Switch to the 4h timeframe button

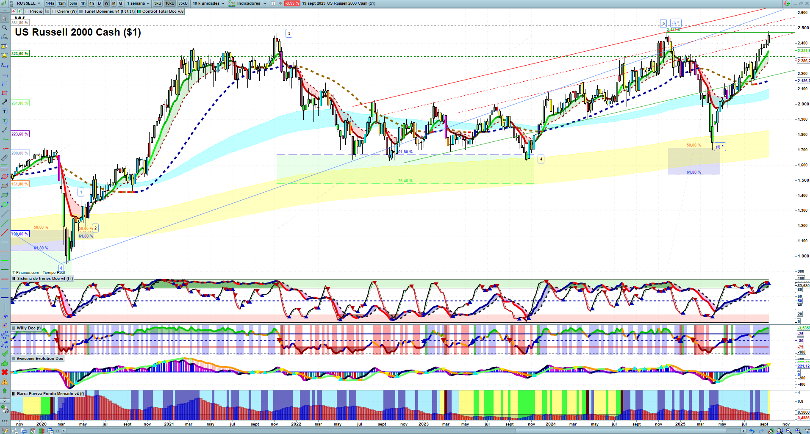pos(92,3)
